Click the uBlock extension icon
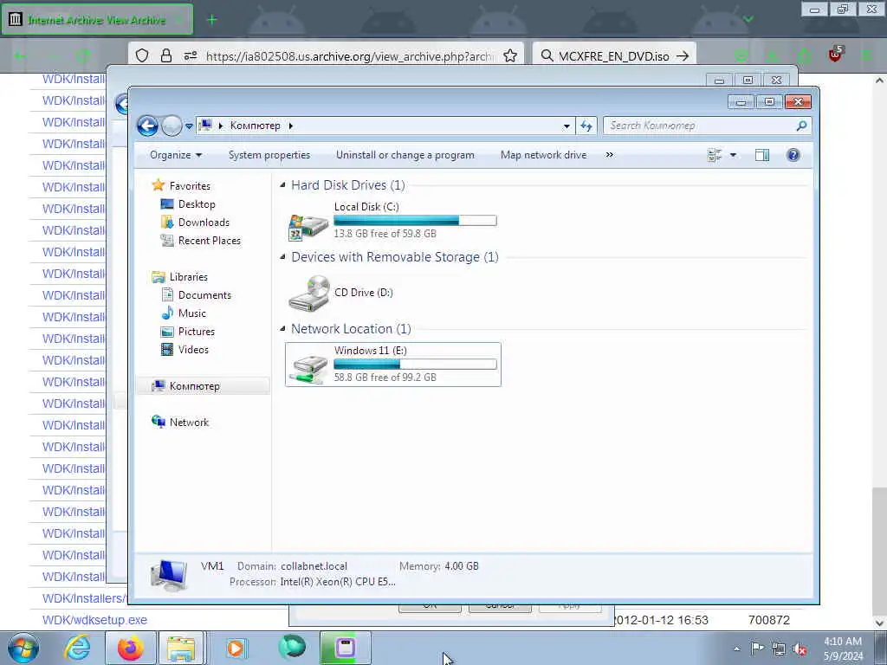887x665 pixels. (x=835, y=55)
